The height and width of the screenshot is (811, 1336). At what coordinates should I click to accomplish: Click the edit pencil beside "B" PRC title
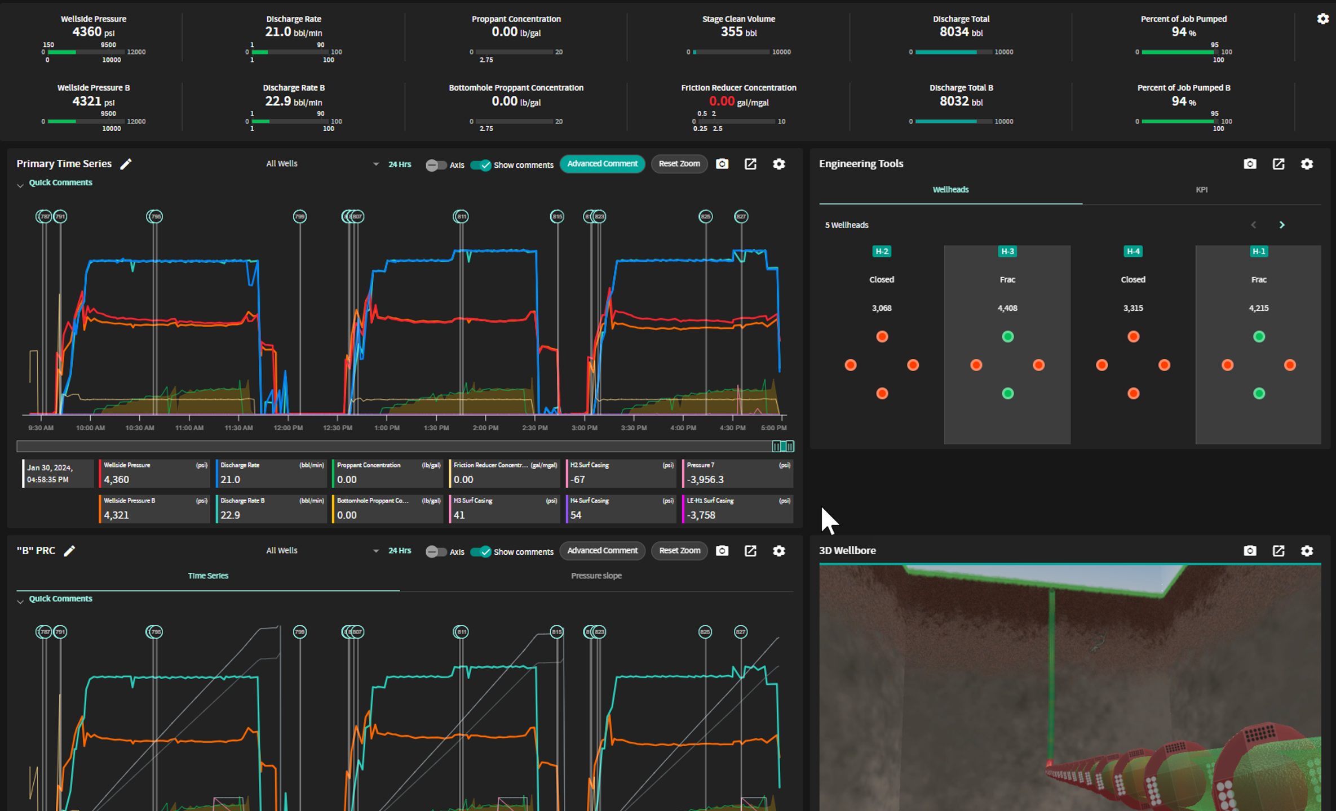click(x=70, y=550)
